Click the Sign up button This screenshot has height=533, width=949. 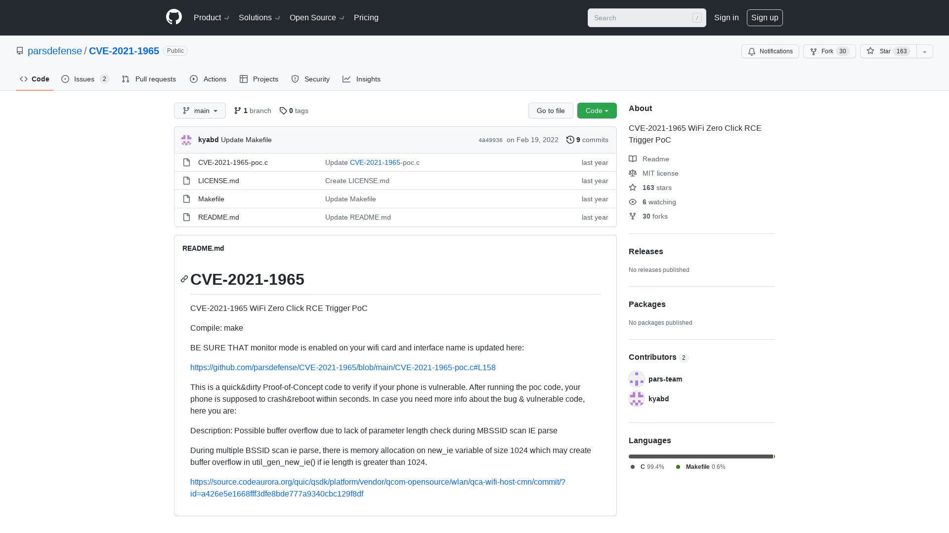[765, 18]
